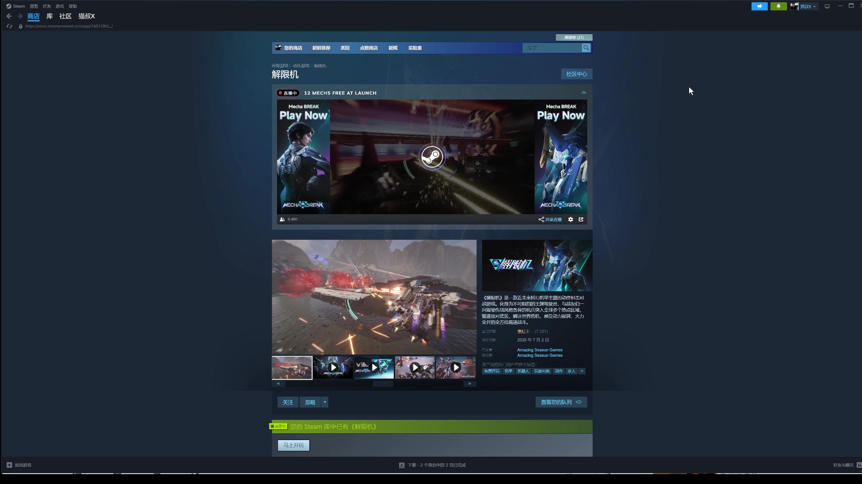Click the 关注 follow button
This screenshot has width=862, height=484.
click(288, 402)
